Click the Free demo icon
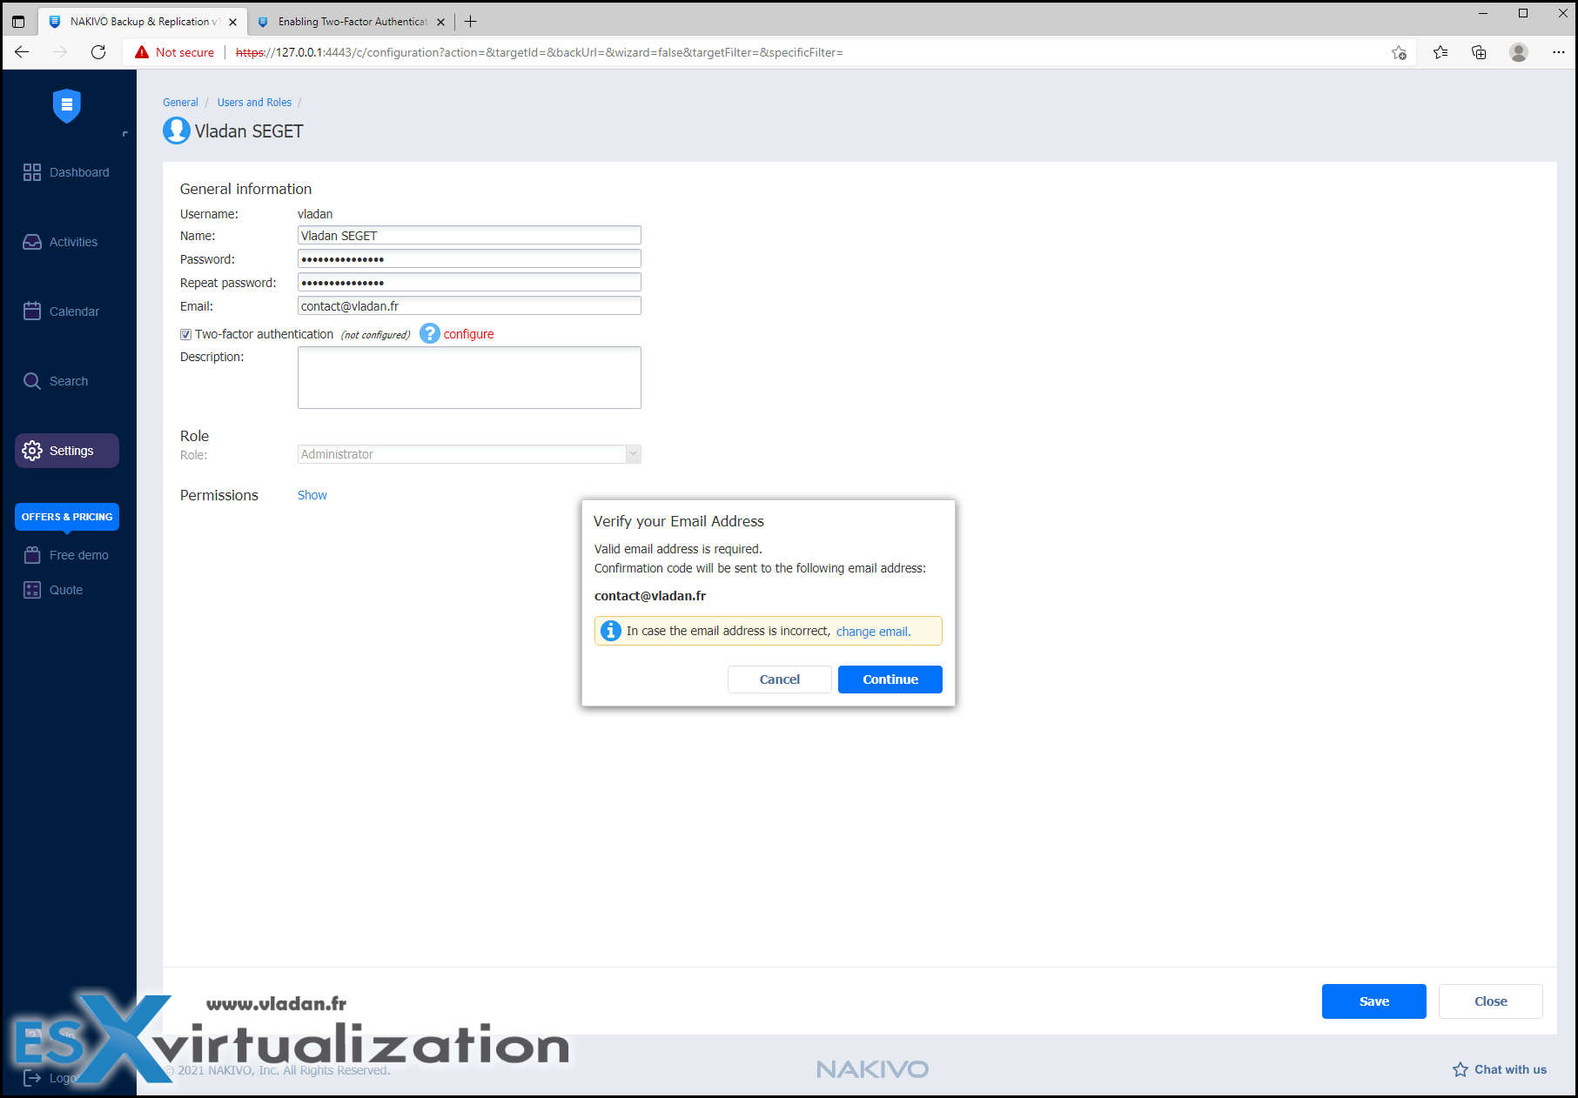 coord(32,555)
